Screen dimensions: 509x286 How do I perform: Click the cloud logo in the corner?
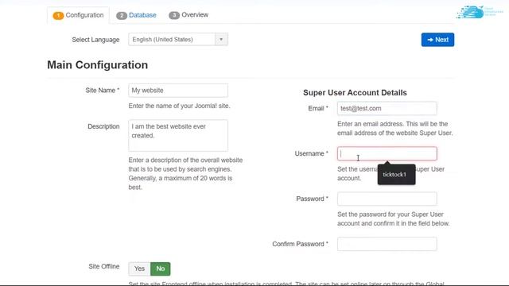click(479, 13)
